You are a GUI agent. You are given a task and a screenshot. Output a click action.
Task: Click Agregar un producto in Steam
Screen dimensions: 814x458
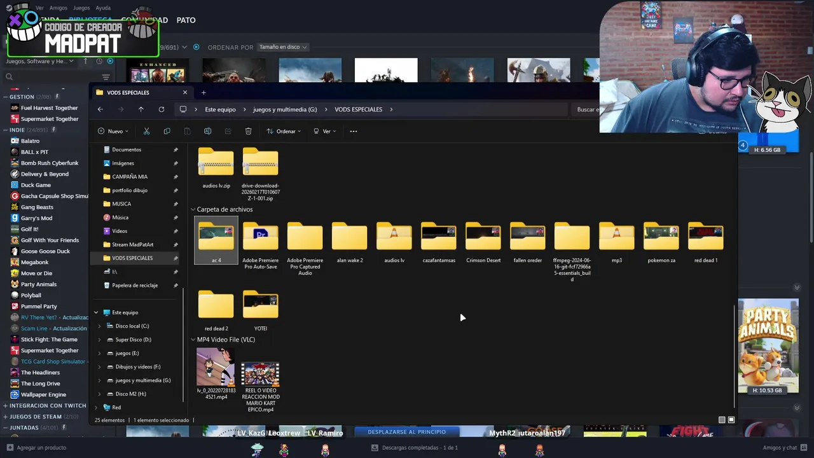(36, 448)
